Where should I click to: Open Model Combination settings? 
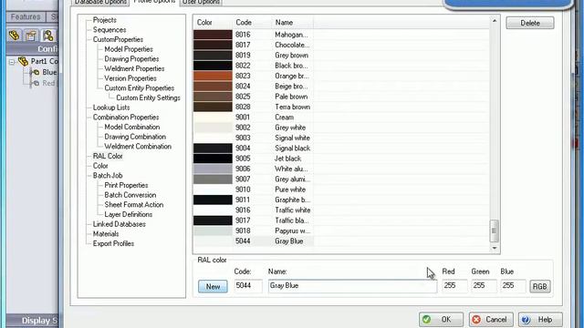click(132, 127)
